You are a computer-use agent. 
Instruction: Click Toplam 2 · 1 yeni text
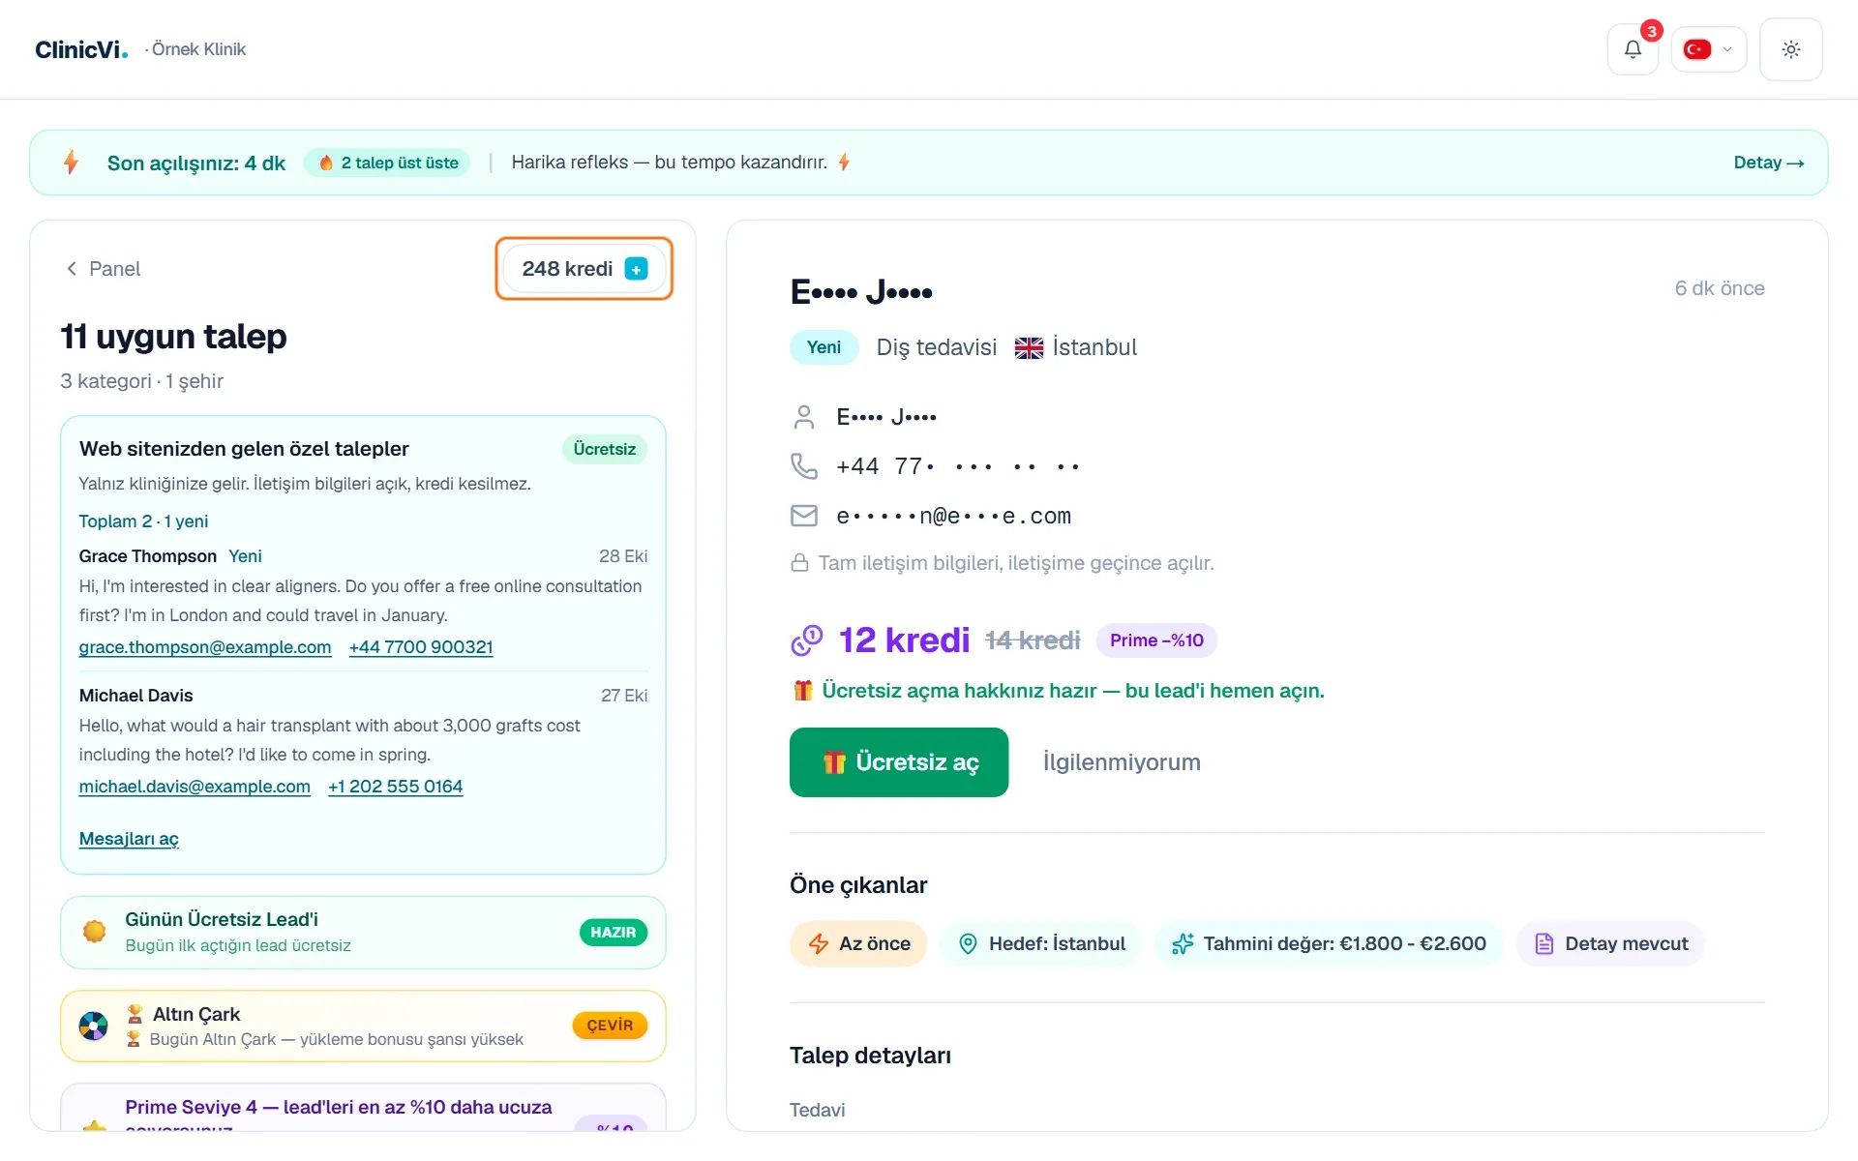pos(143,521)
